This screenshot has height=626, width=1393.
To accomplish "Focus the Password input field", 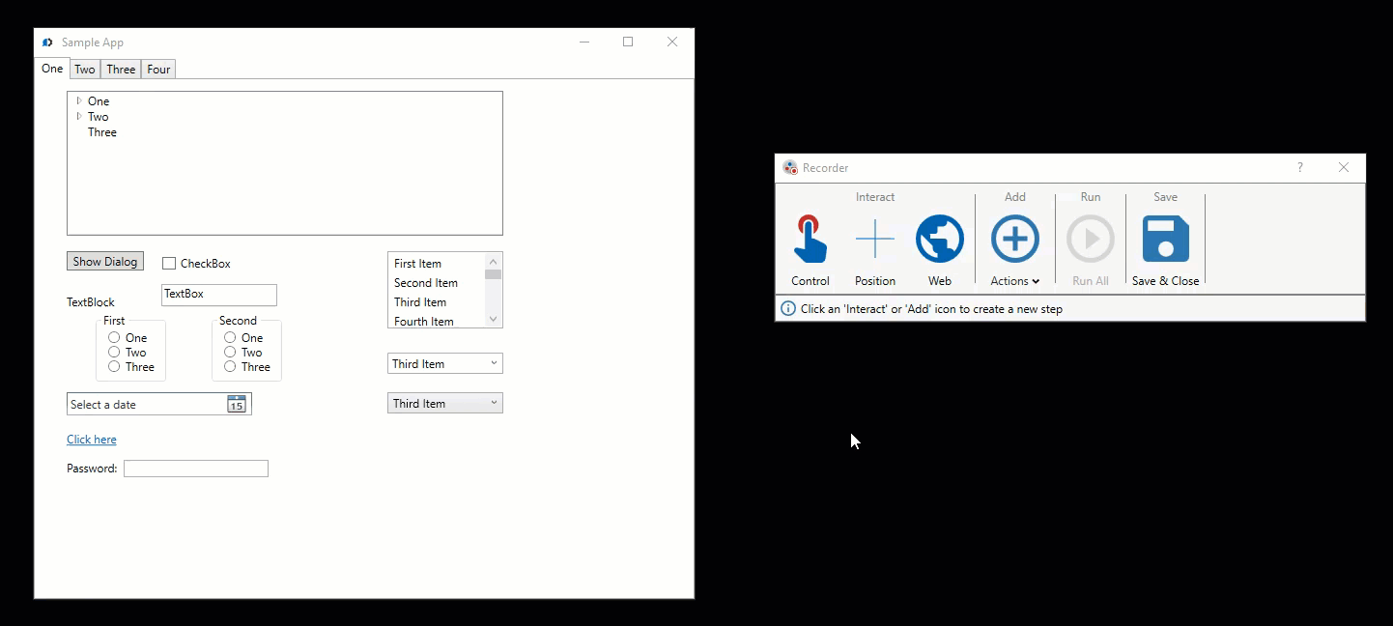I will [196, 469].
